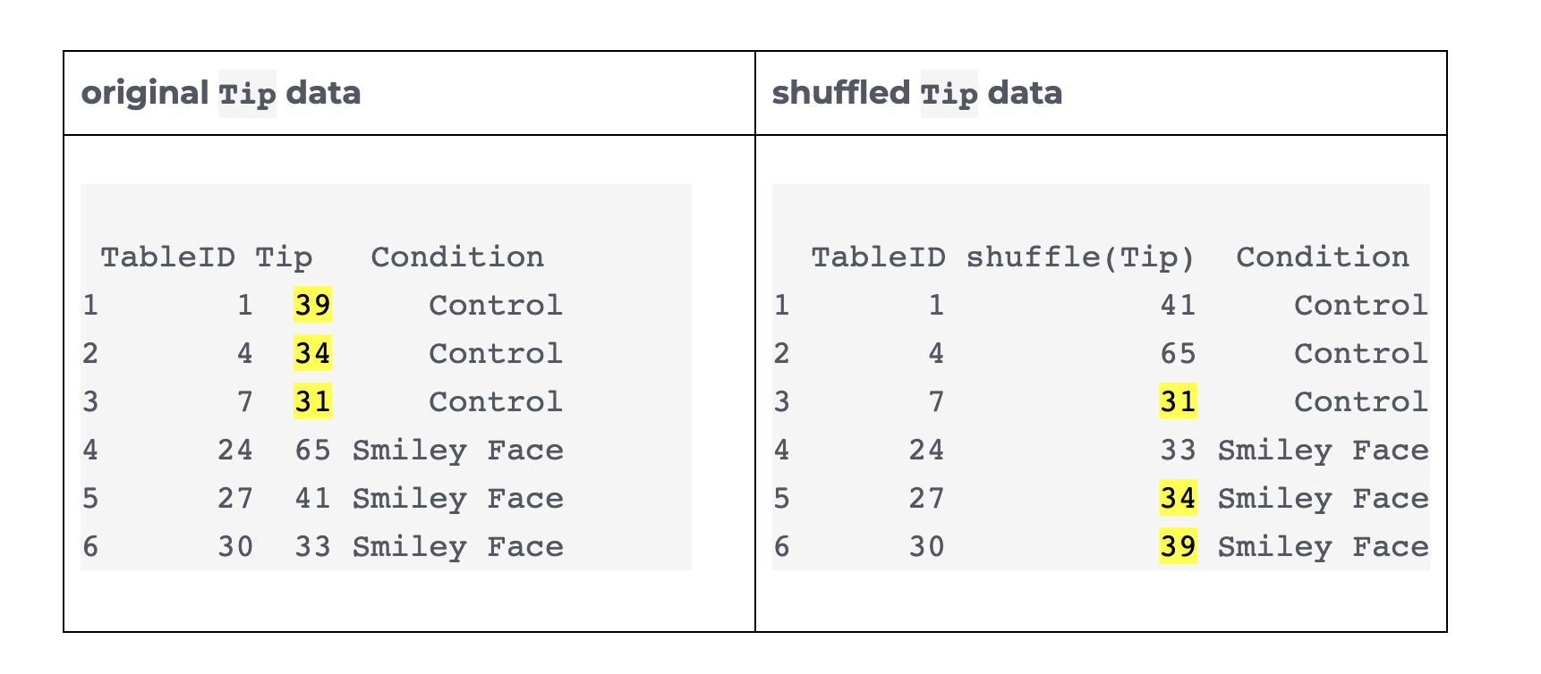Click the shuffle(Tip) column header
Image resolution: width=1541 pixels, height=674 pixels.
pyautogui.click(x=1080, y=257)
